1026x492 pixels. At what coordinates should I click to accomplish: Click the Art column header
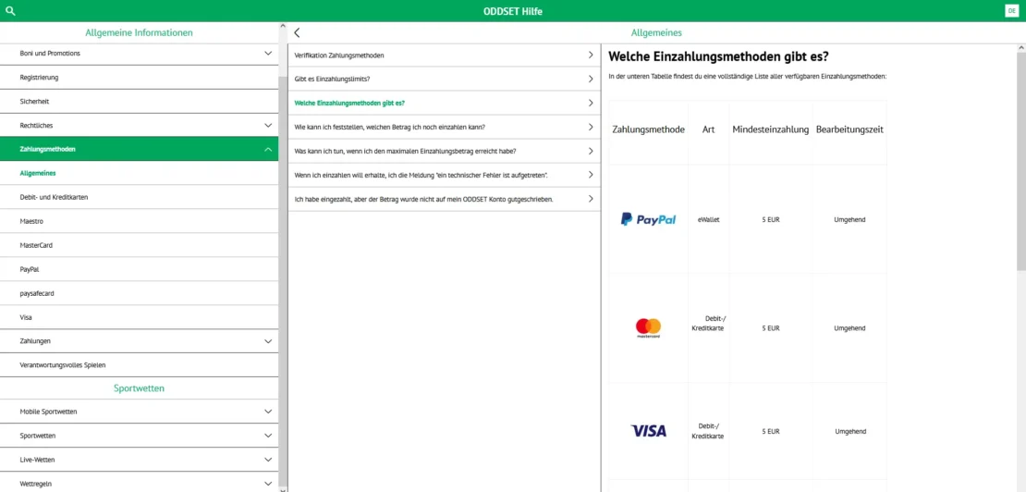tap(708, 129)
